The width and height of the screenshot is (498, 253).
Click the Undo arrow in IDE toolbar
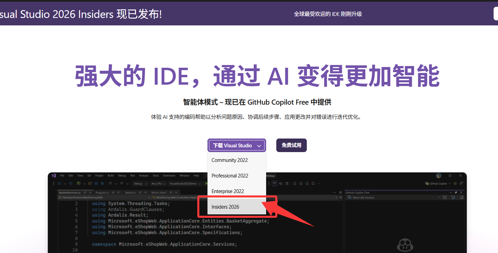point(111,184)
